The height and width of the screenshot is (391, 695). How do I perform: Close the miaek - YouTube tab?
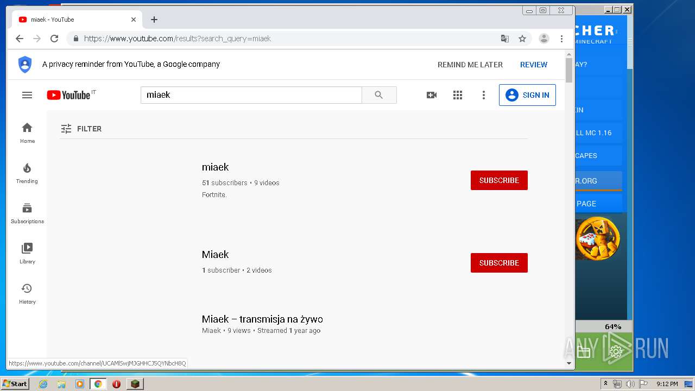pos(134,20)
